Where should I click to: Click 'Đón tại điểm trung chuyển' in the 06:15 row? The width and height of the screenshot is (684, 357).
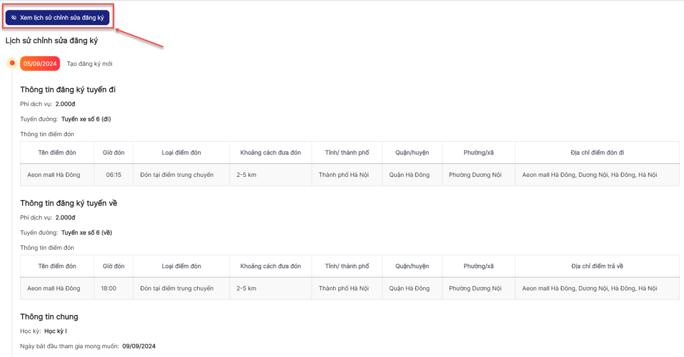[177, 175]
